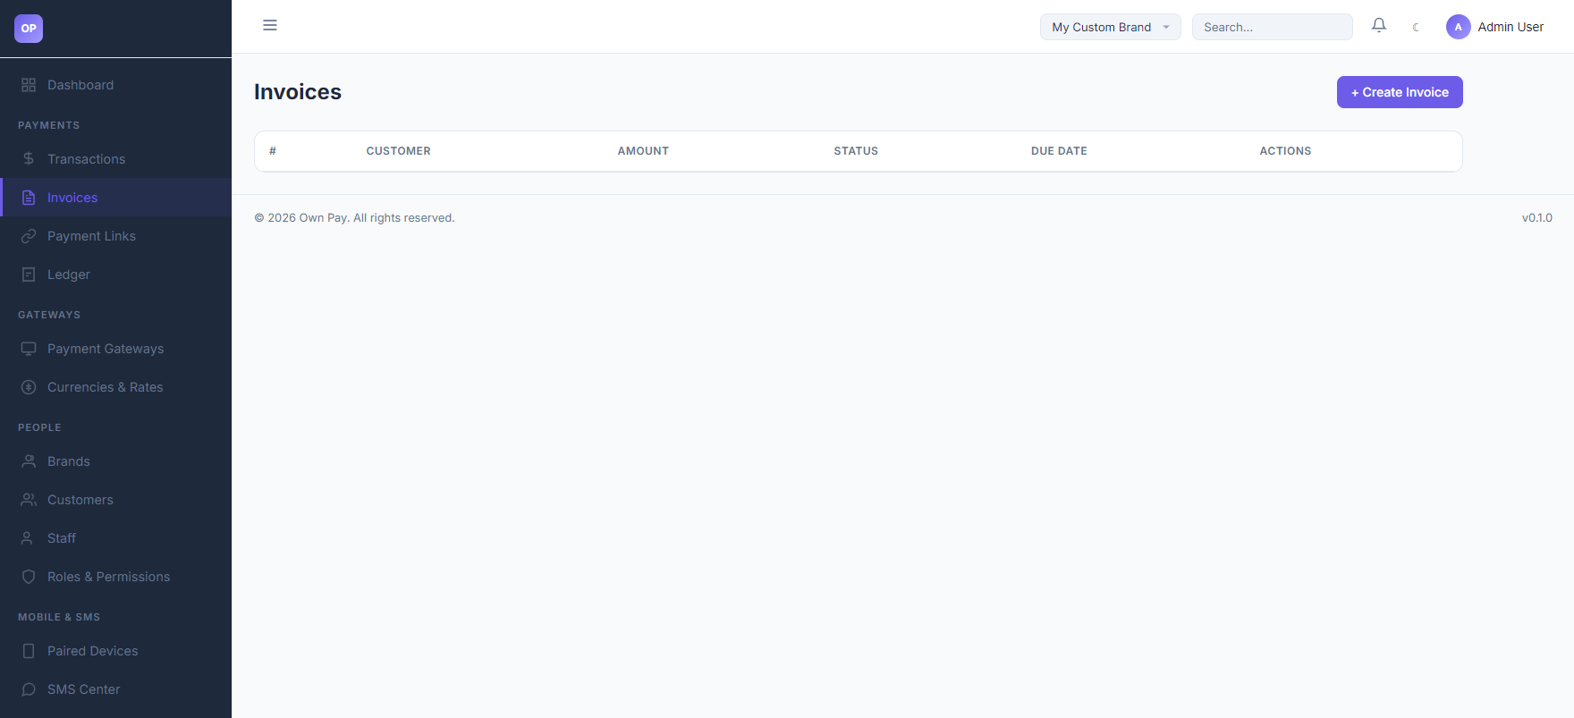Click the Ledger book icon
The width and height of the screenshot is (1574, 718).
(29, 275)
